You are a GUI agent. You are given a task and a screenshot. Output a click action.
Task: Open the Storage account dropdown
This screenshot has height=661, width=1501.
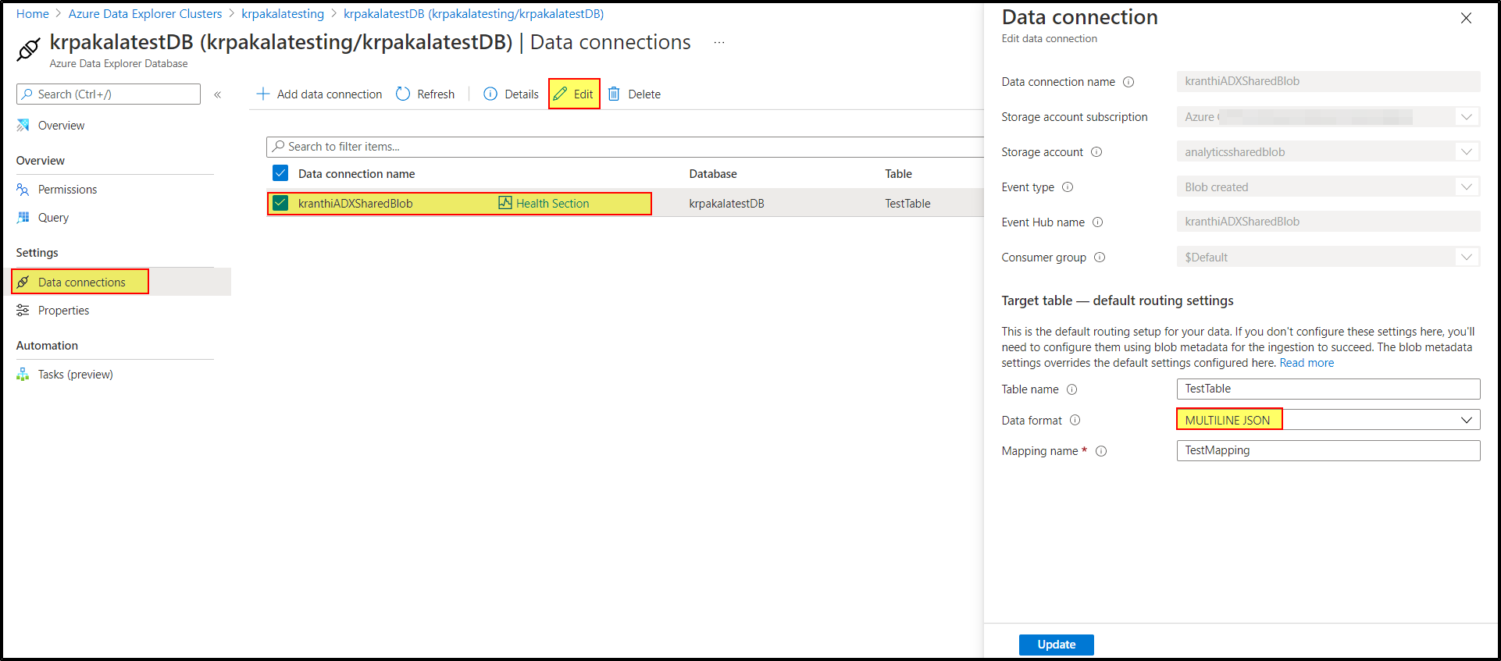click(x=1328, y=152)
